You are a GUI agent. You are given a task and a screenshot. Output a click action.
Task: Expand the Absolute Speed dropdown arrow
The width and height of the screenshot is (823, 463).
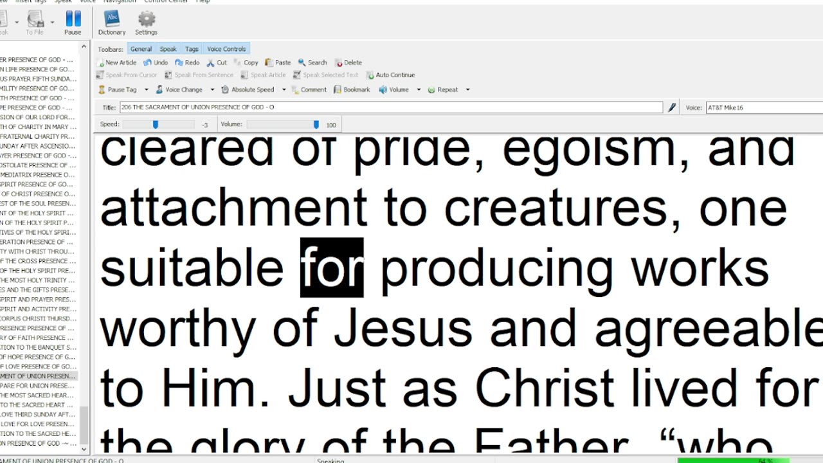click(x=284, y=89)
